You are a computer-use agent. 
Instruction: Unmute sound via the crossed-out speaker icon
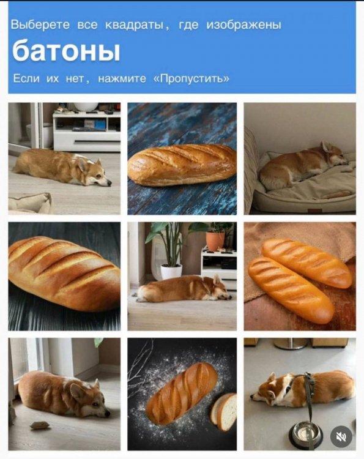(341, 437)
